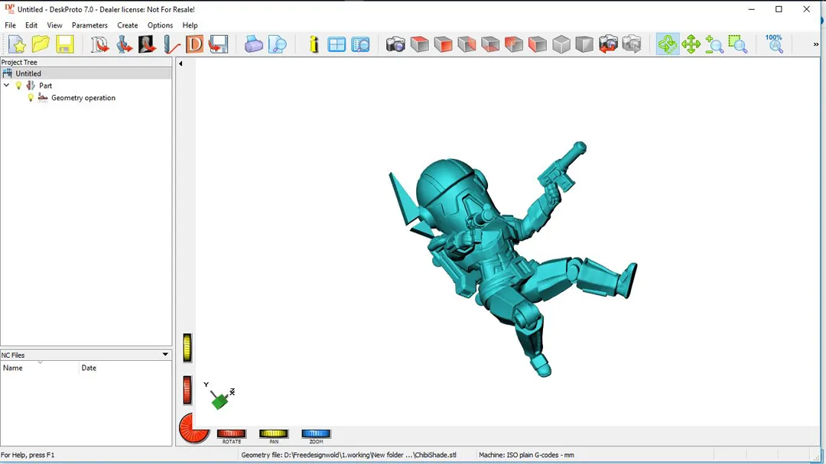Collapse the Part tree node
The width and height of the screenshot is (826, 464).
click(x=7, y=86)
